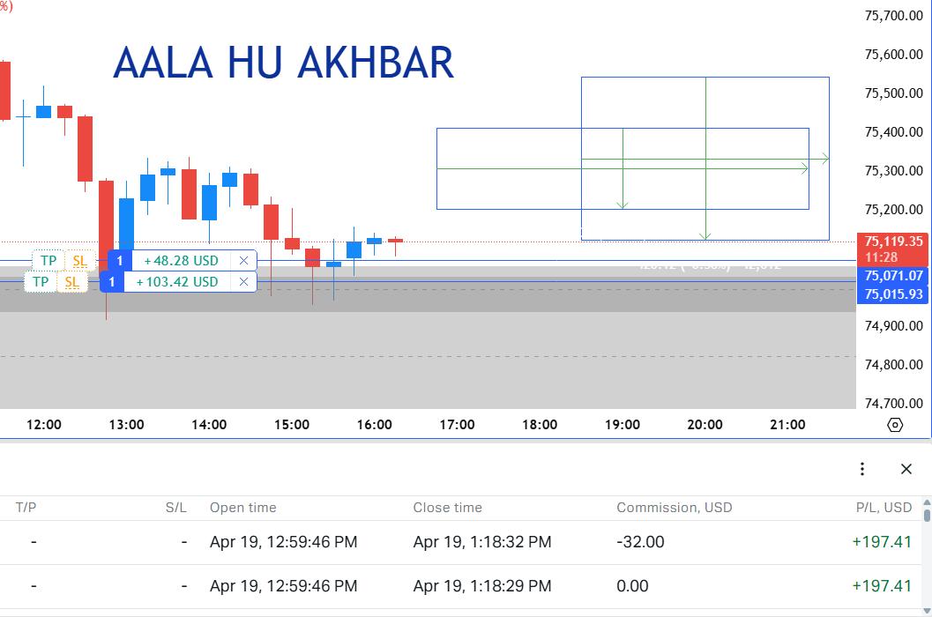Add SL to the +103.42 USD position
The height and width of the screenshot is (617, 932).
[71, 282]
